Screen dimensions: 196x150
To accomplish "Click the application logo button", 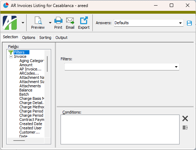I will pyautogui.click(x=10, y=23).
